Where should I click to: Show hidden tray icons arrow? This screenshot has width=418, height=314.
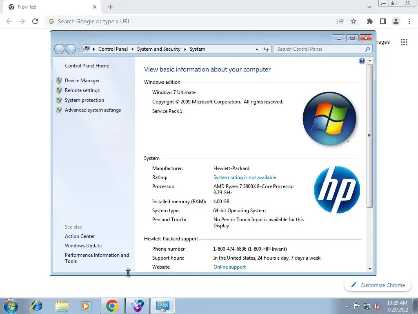click(347, 306)
